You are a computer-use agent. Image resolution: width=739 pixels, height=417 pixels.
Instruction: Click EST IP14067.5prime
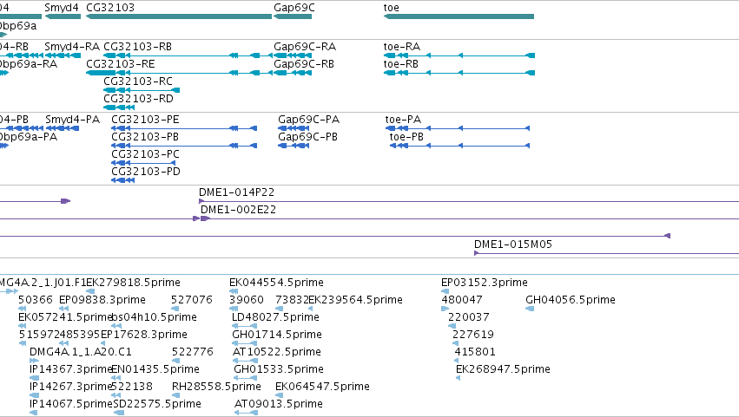[70, 404]
